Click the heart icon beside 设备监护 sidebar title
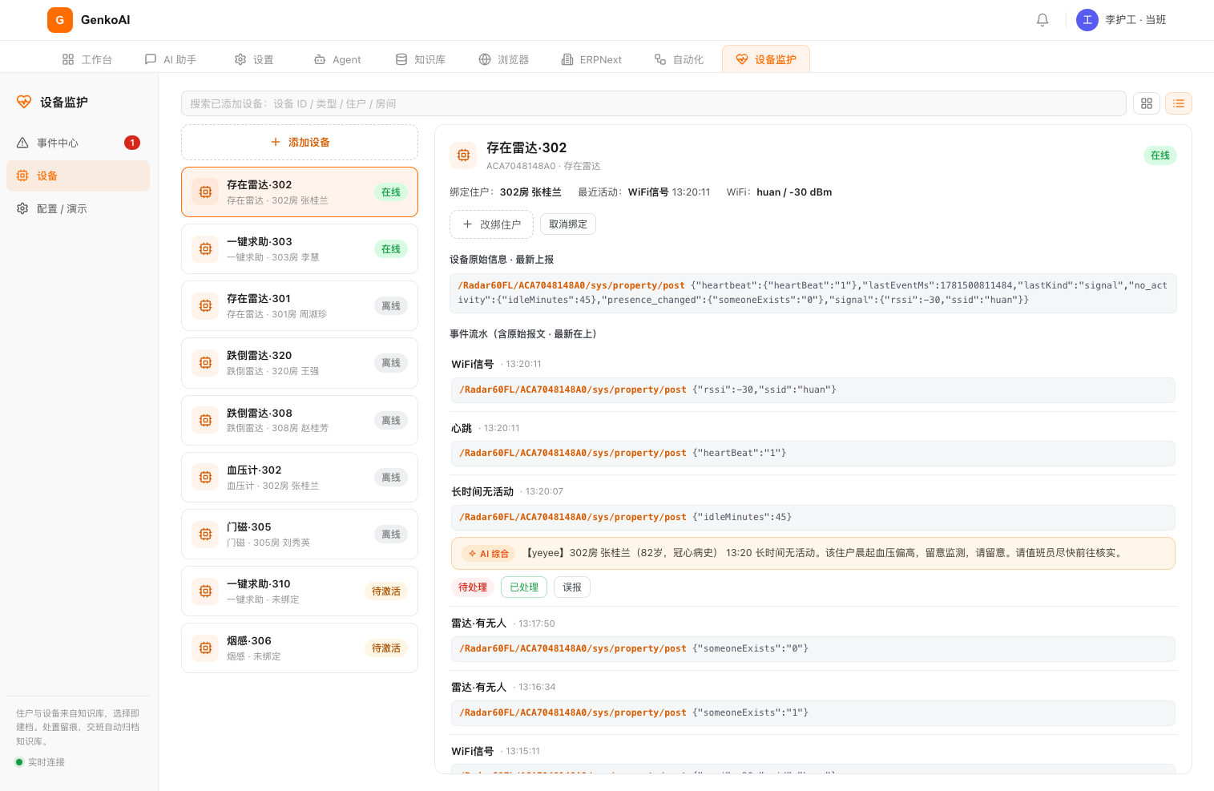Image resolution: width=1214 pixels, height=791 pixels. [x=24, y=102]
